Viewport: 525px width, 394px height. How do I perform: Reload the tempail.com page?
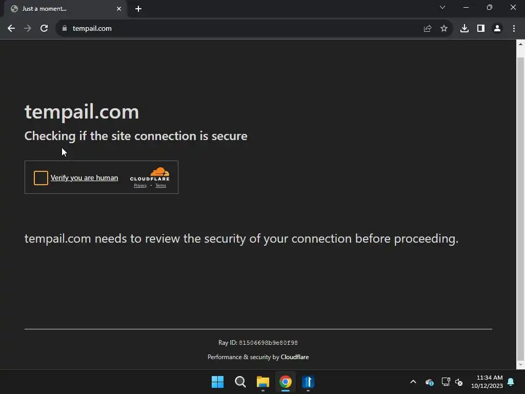pyautogui.click(x=44, y=29)
